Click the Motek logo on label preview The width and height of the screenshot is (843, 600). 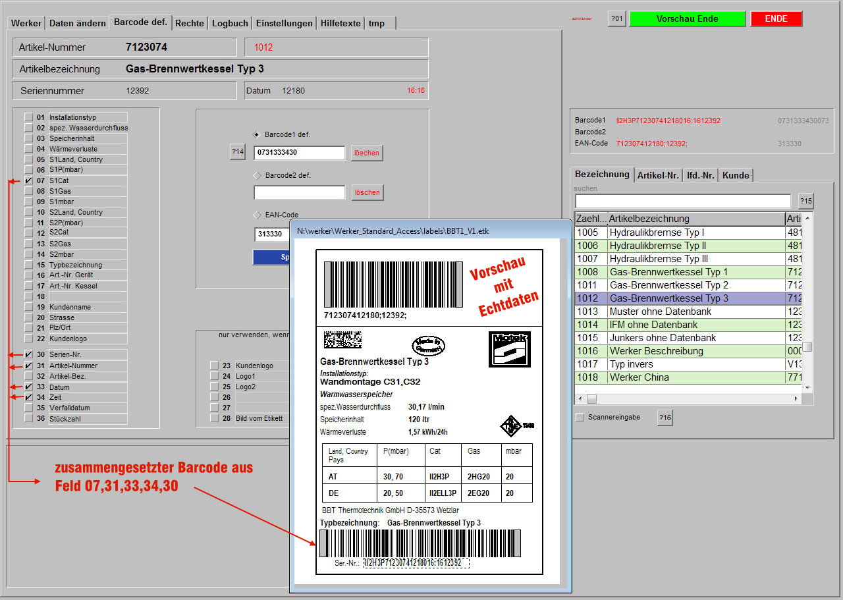tap(509, 349)
